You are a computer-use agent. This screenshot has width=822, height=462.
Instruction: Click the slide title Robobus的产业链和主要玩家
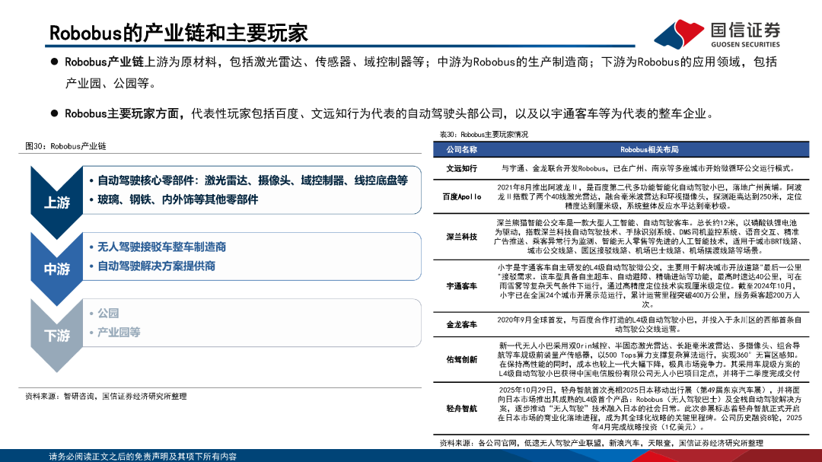pos(178,33)
